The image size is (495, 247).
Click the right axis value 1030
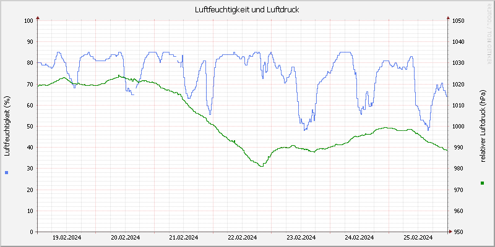coord(458,63)
